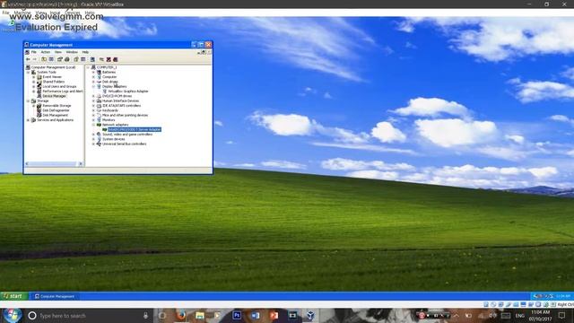This screenshot has width=574, height=323.
Task: Select Local Users and Groups
Action: [x=59, y=86]
